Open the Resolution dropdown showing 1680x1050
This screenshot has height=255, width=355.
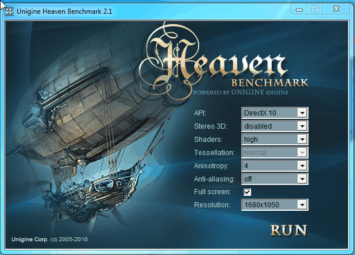point(275,205)
